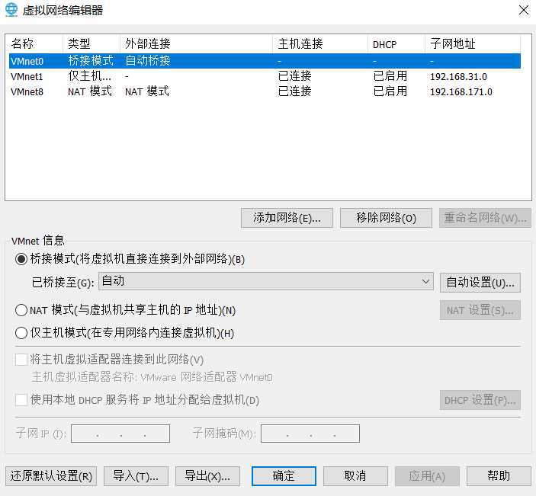This screenshot has width=536, height=496.
Task: Toggle 将主机虚拟适配器连接到此网络 checkbox
Action: click(x=21, y=360)
